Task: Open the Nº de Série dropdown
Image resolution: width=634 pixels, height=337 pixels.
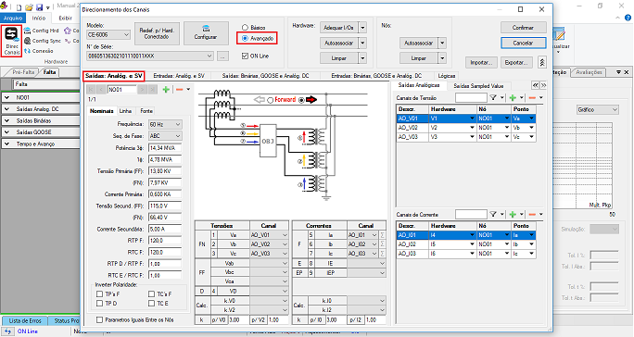Action: (x=209, y=56)
